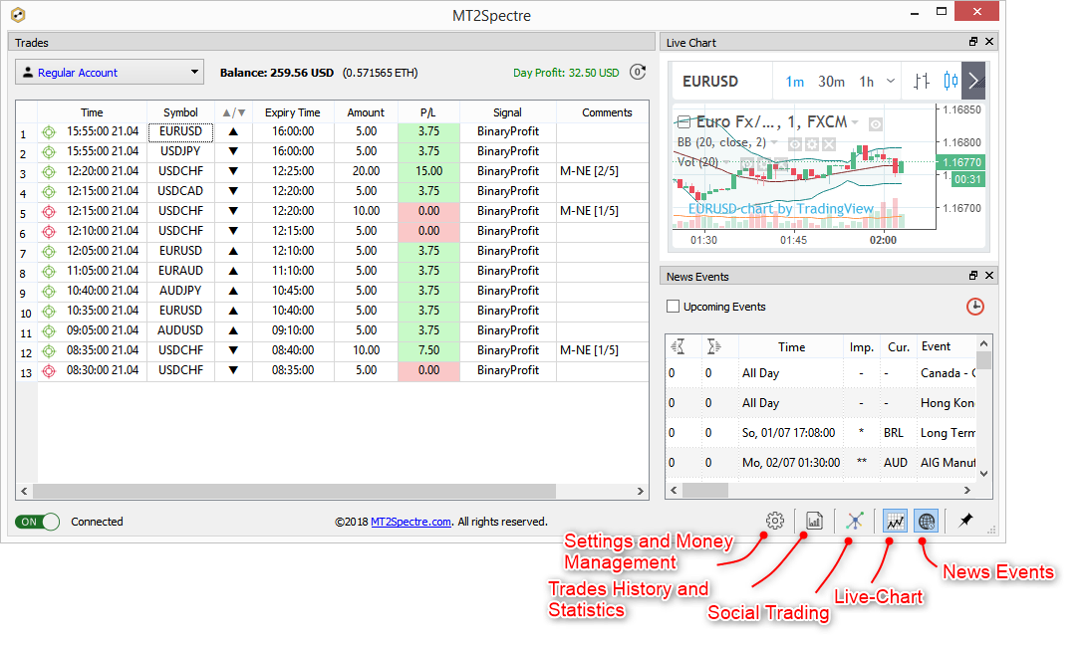Enable the Upcoming Events checkbox
This screenshot has height=645, width=1088.
673,306
